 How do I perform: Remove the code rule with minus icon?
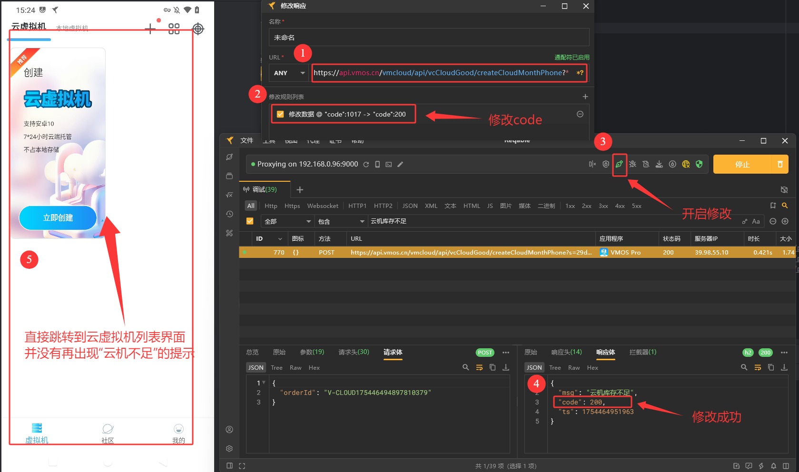(x=580, y=114)
